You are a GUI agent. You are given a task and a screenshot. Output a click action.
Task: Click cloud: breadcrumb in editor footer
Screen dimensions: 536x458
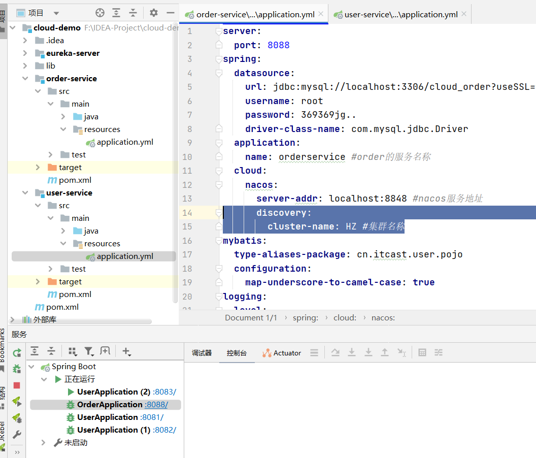(x=345, y=318)
